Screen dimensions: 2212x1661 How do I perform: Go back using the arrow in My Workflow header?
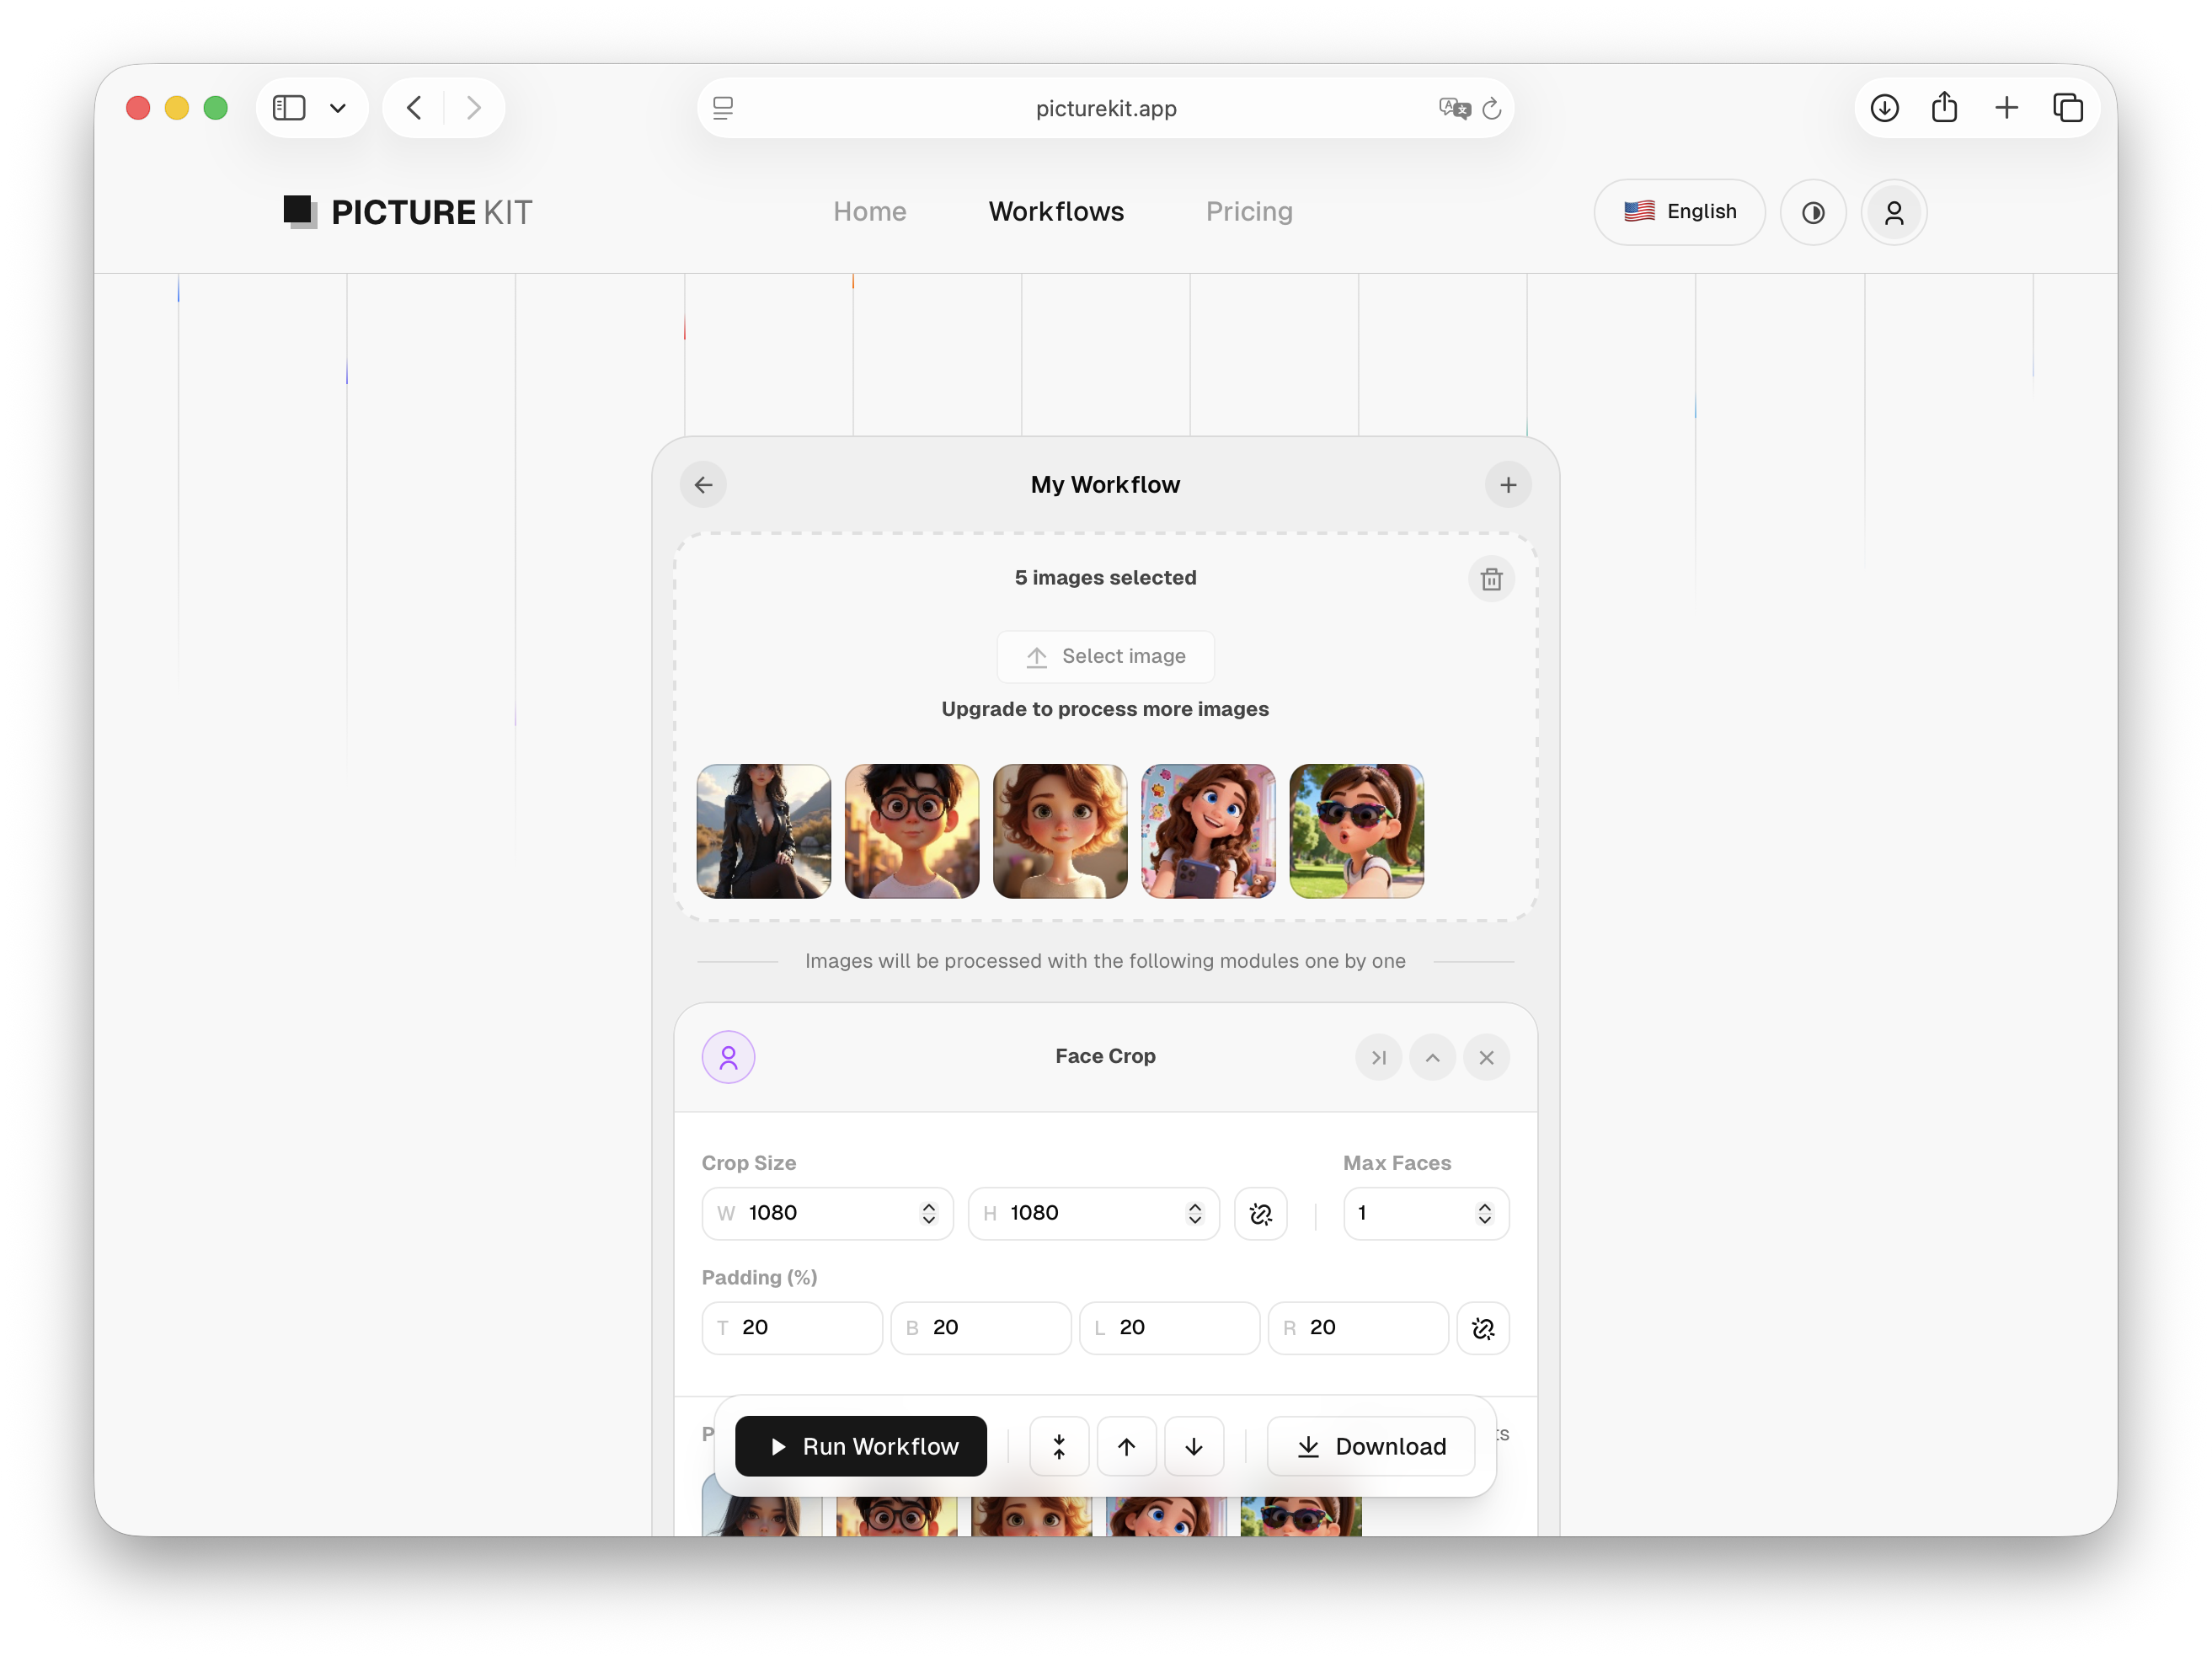(703, 484)
